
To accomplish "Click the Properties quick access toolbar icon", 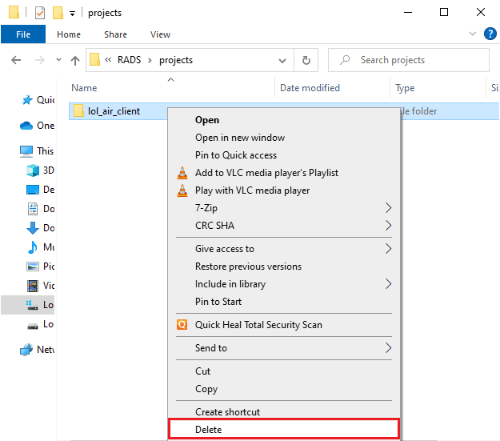I will [x=40, y=13].
